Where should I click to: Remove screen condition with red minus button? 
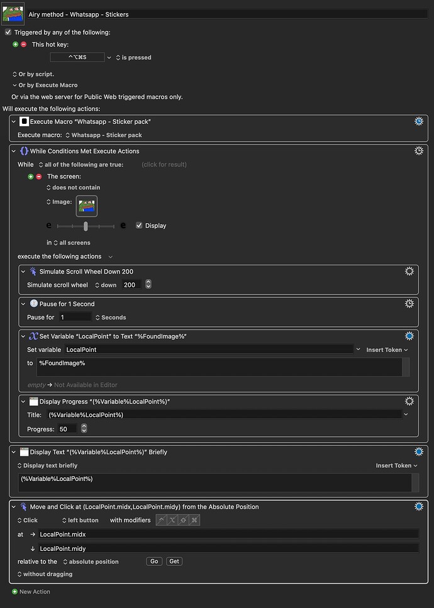click(x=39, y=177)
